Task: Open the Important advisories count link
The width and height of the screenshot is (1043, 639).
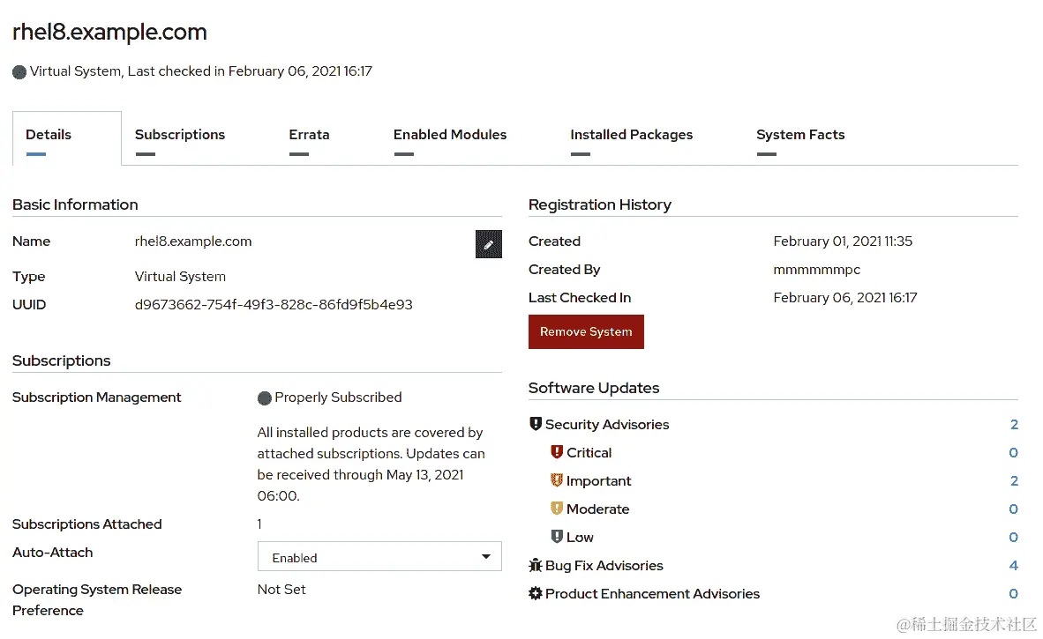Action: click(1014, 481)
